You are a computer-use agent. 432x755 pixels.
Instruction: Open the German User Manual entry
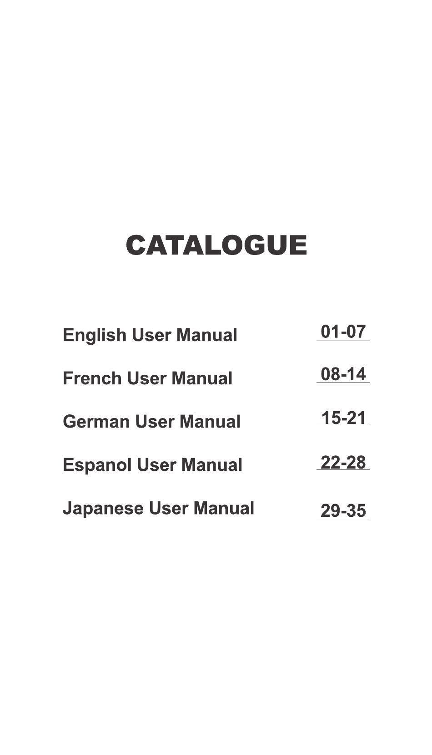(x=152, y=421)
